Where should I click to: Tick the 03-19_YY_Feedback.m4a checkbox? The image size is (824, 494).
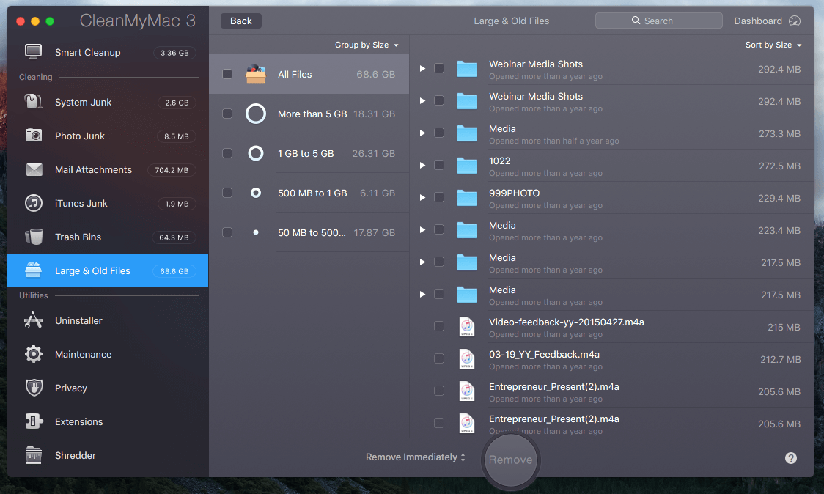pos(439,358)
